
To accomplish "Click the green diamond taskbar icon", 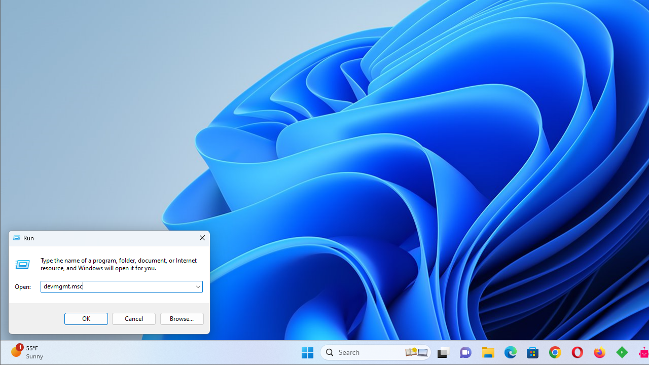I will (622, 352).
